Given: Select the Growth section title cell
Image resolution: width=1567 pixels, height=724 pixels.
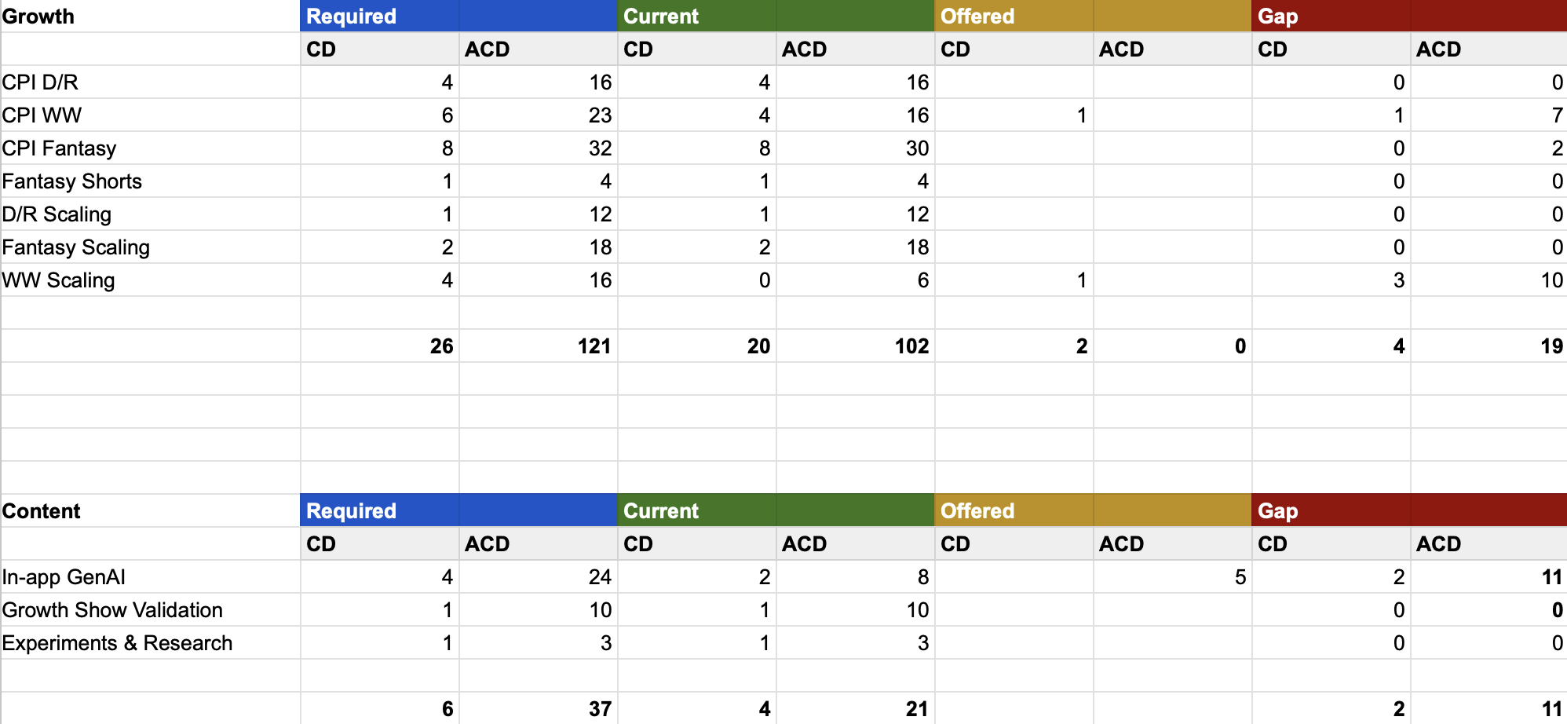Looking at the screenshot, I should (150, 16).
